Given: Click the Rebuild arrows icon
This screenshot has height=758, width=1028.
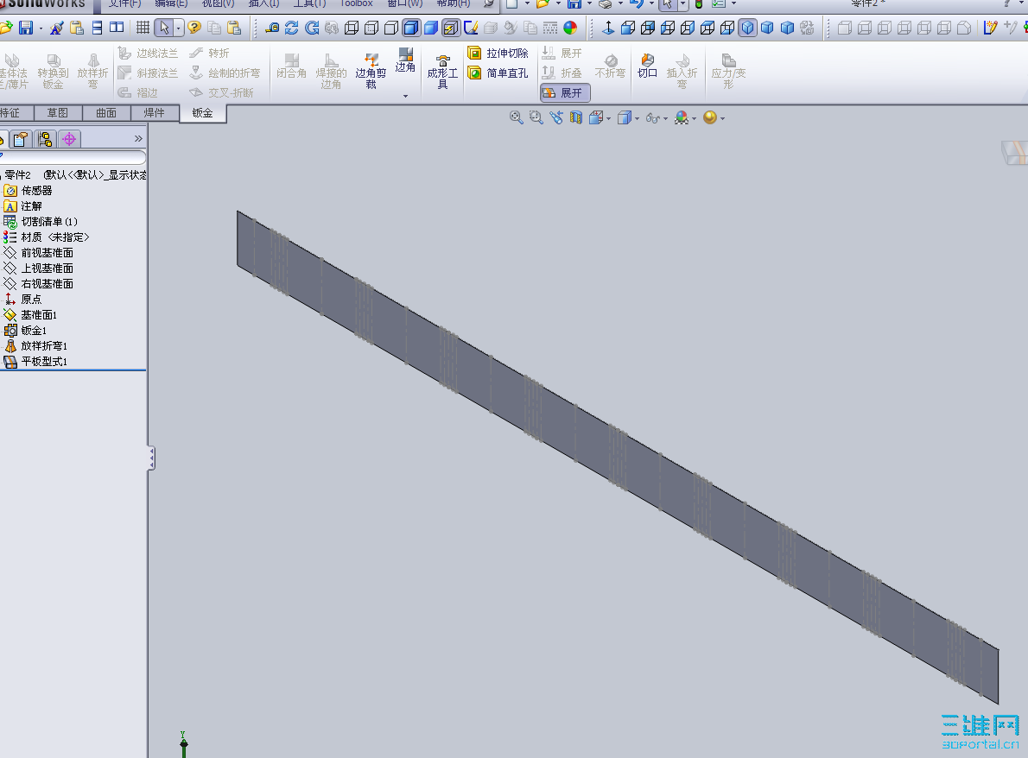Looking at the screenshot, I should pyautogui.click(x=292, y=28).
